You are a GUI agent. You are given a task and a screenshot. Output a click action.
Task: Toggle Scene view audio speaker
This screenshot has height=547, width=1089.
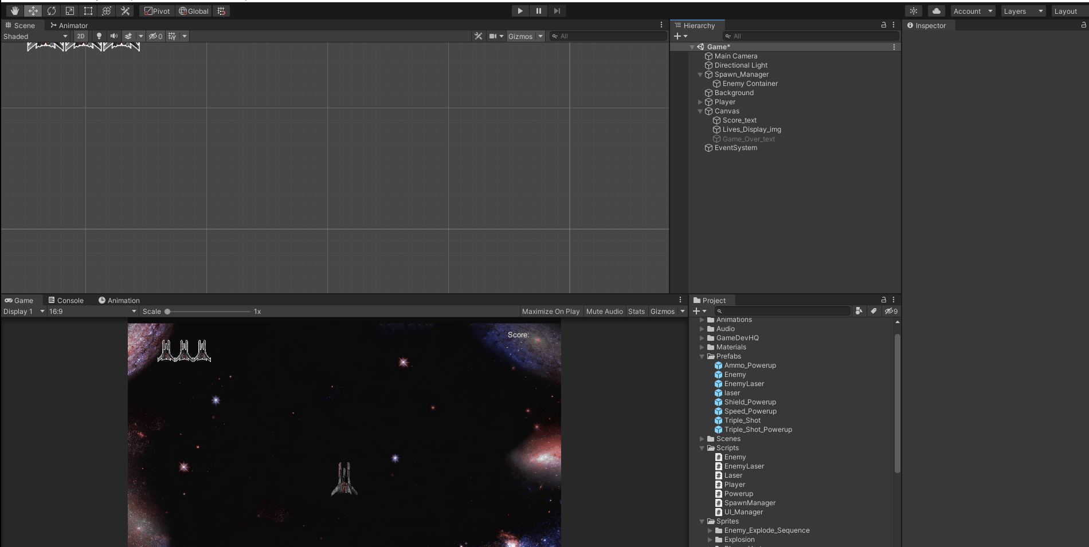[114, 36]
